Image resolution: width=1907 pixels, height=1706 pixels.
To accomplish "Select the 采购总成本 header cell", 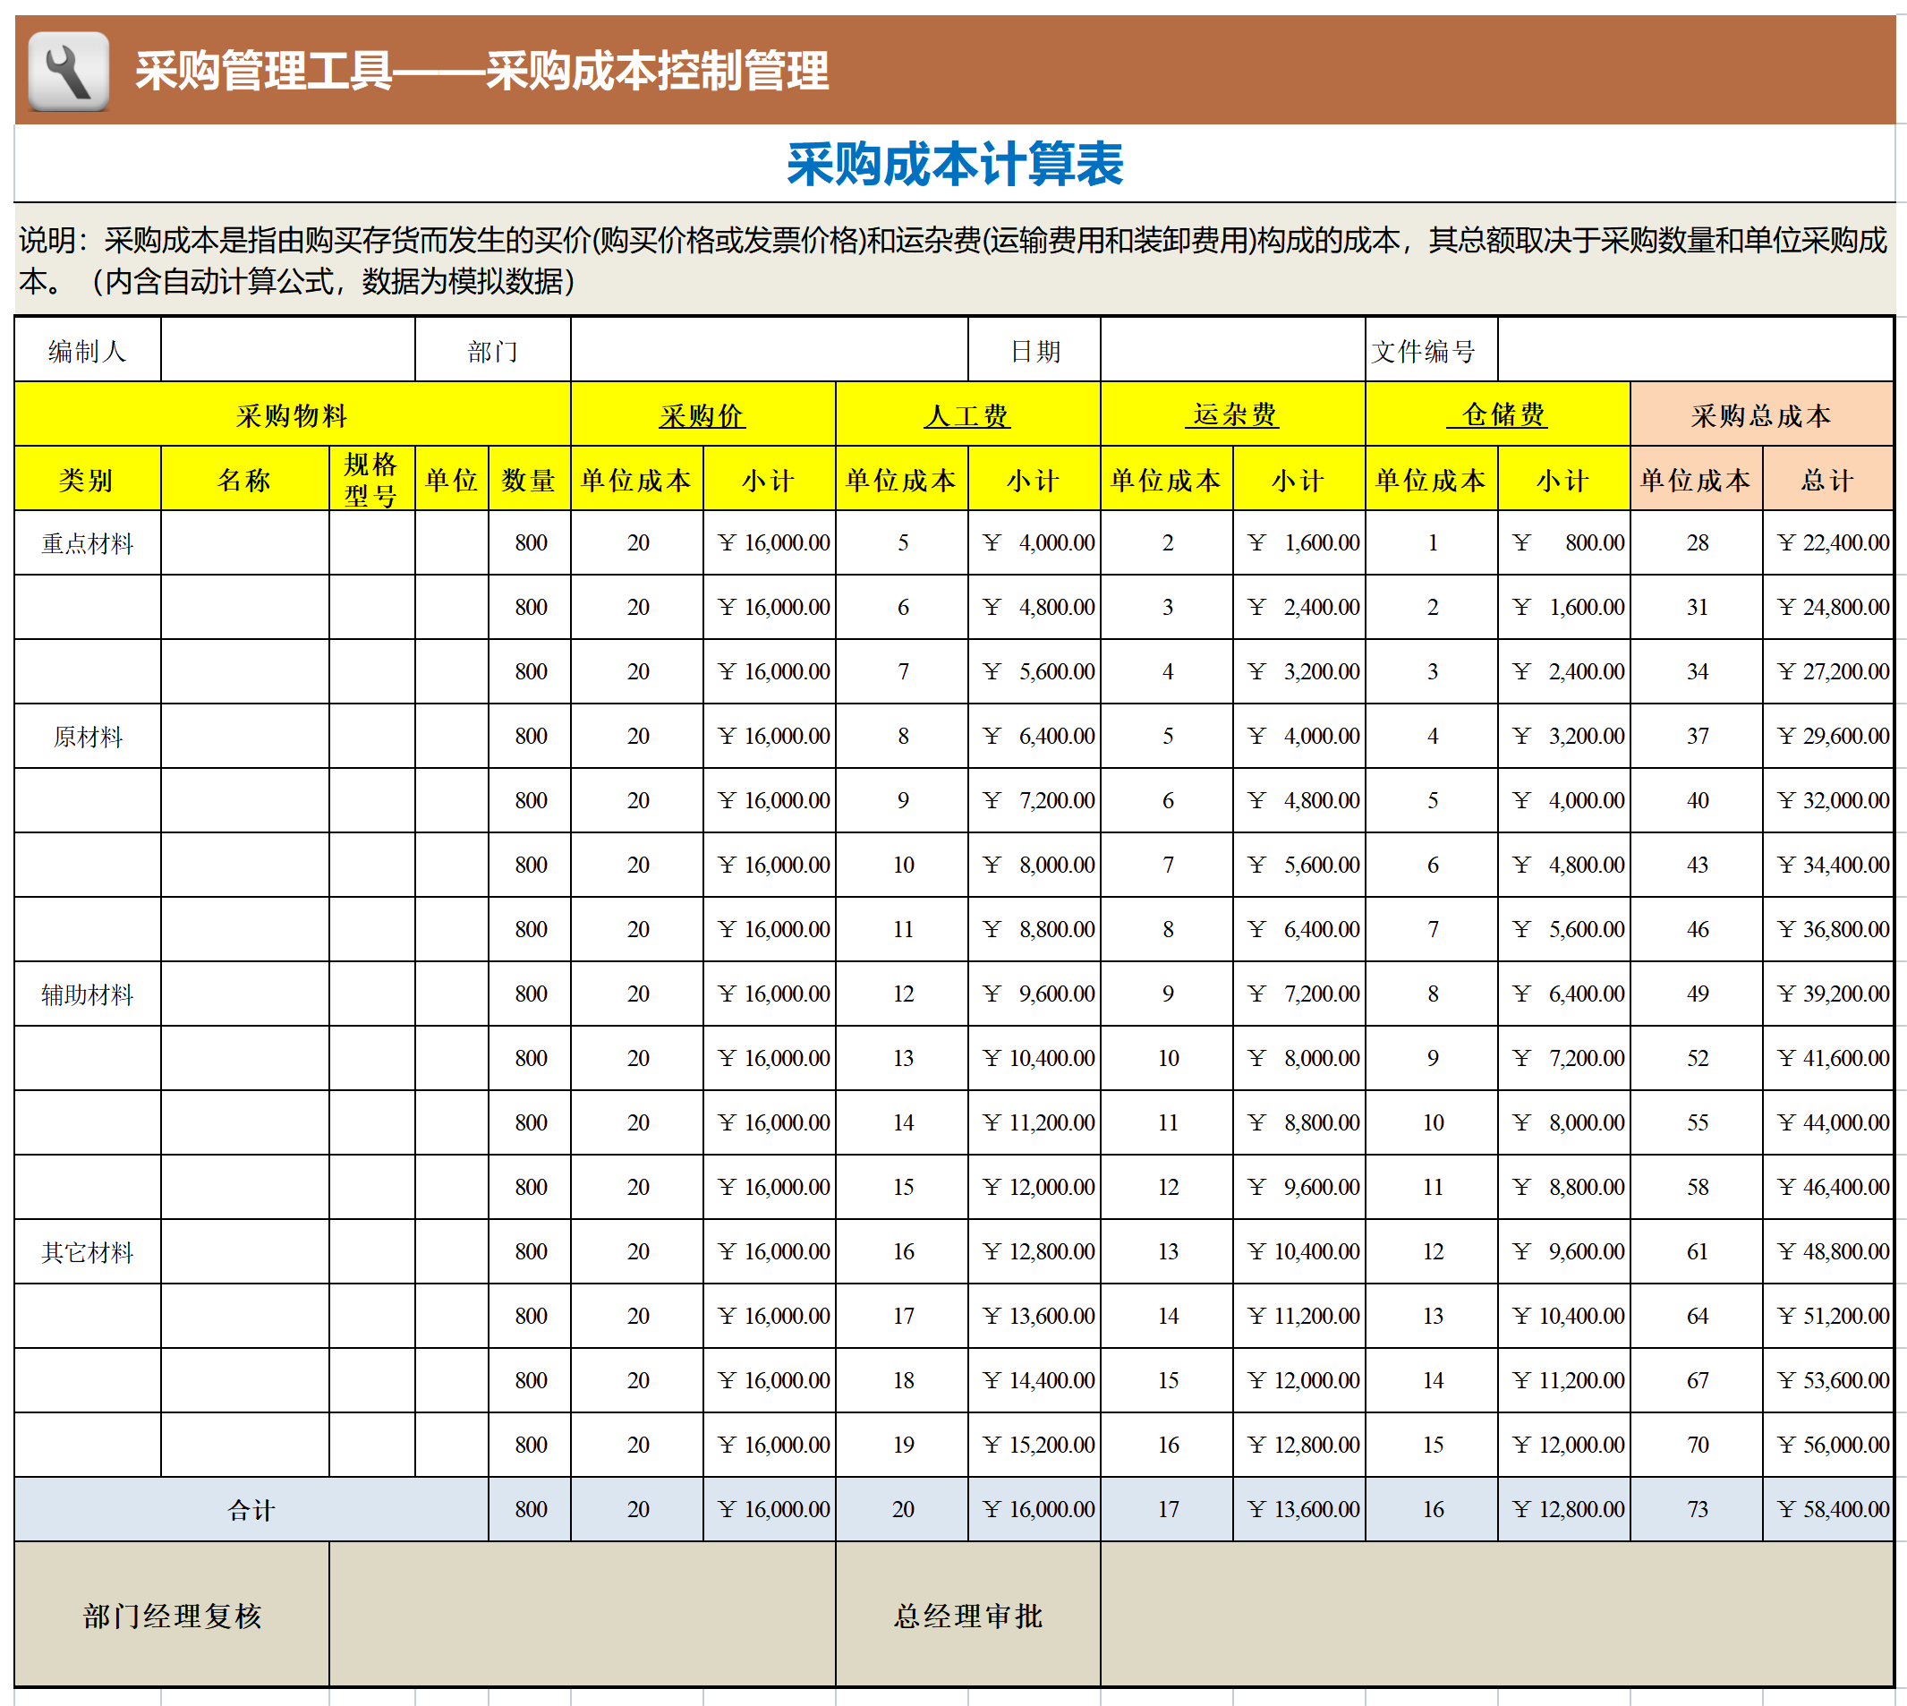I will pos(1762,414).
